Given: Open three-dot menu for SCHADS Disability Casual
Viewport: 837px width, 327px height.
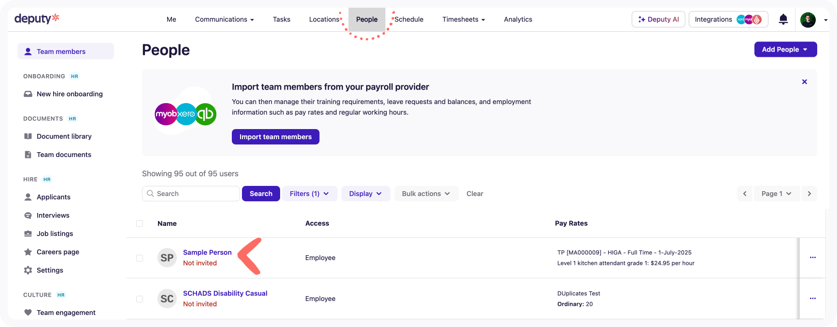Looking at the screenshot, I should tap(812, 299).
